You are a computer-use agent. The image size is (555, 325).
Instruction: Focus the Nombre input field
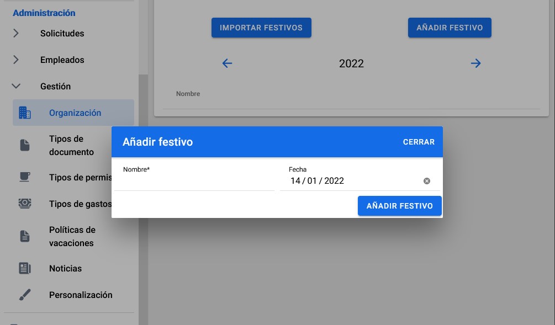194,182
